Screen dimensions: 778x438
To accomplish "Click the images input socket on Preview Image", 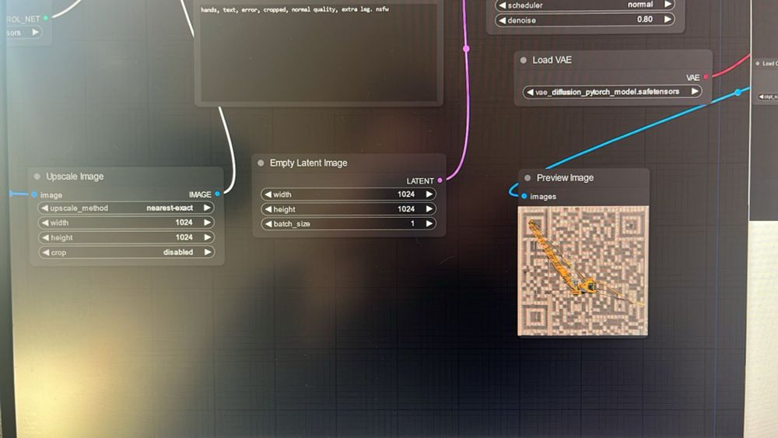I will tap(524, 196).
